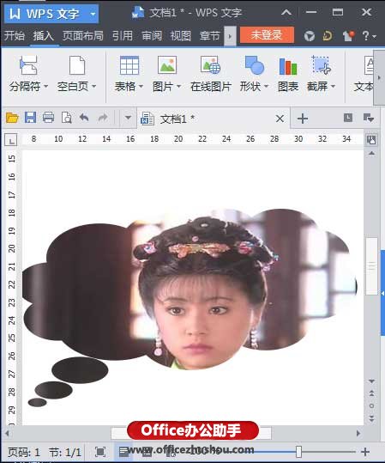Expand the 形状 dropdown arrow
385x463 pixels.
coord(266,86)
